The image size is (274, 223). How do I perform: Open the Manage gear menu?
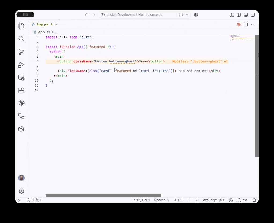(21, 191)
